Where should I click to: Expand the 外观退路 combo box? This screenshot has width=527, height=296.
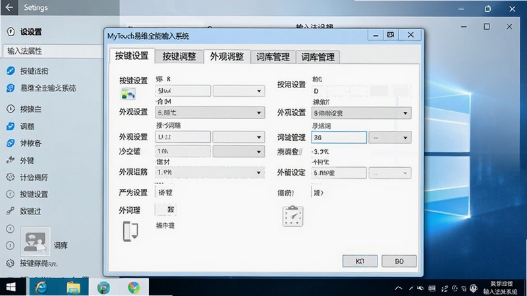point(209,172)
